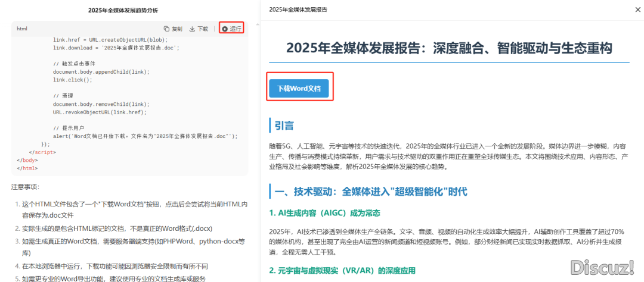This screenshot has height=282, width=644.
Task: Click the download arrow icon in code header
Action: point(192,29)
